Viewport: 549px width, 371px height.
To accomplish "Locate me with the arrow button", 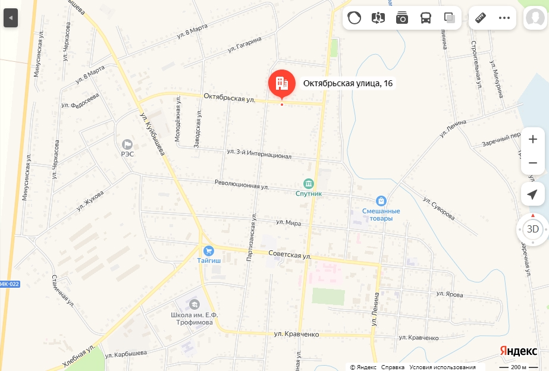I will click(x=532, y=194).
